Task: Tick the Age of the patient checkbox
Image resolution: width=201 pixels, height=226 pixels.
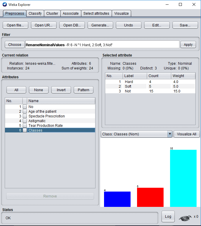Action: [x=25, y=112]
